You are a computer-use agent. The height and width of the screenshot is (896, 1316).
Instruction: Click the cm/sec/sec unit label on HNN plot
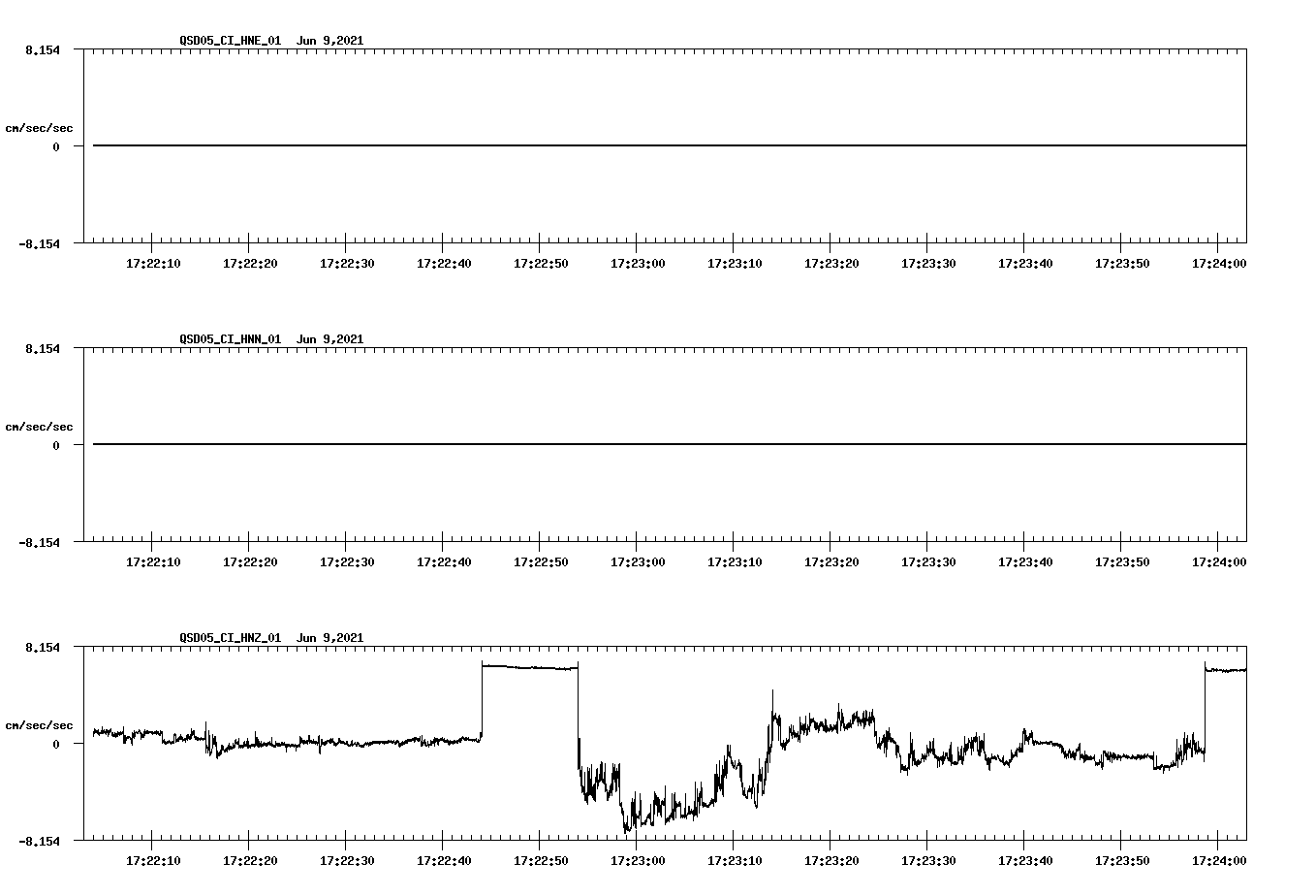[x=39, y=427]
